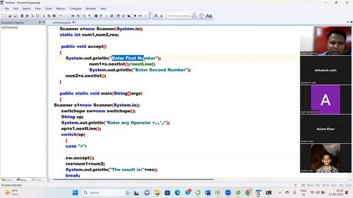Open Google Chrome from taskbar

click(x=248, y=193)
